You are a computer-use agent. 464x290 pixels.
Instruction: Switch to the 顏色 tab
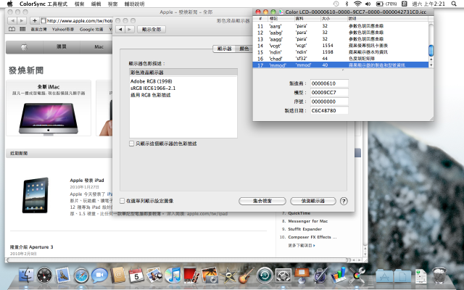coord(244,49)
